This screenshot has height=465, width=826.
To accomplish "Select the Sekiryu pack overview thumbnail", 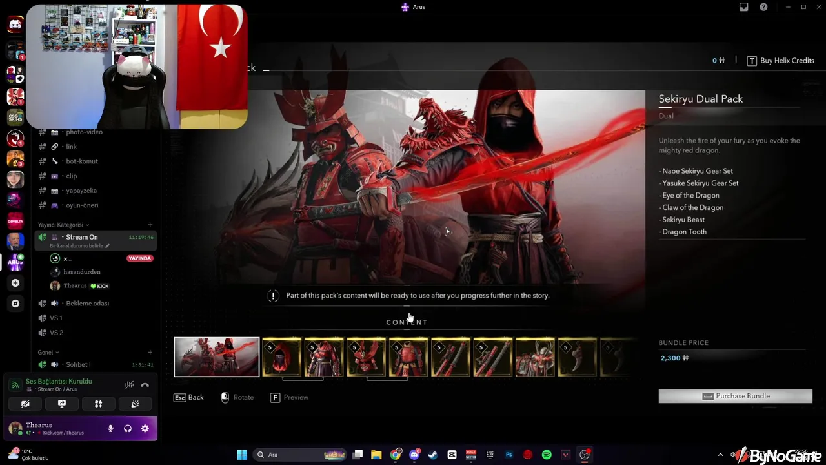I will point(217,356).
